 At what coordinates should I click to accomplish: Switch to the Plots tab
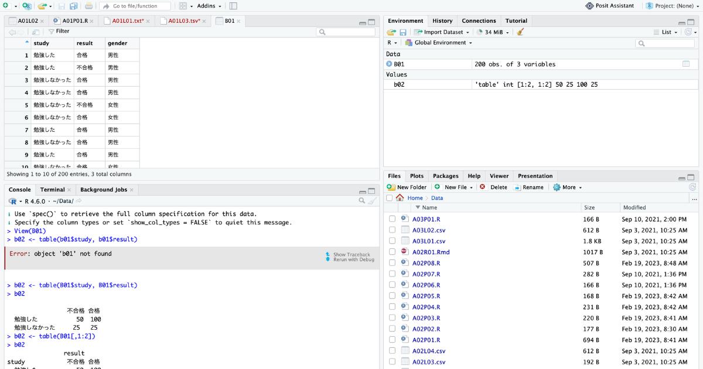417,176
